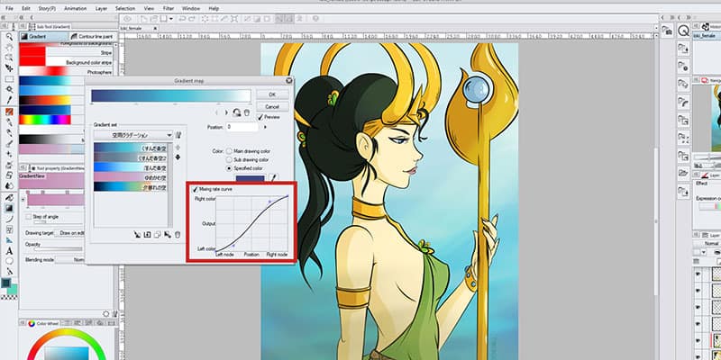Click the Scale/Rotate transform icon
The height and width of the screenshot is (360, 721).
pos(234,19)
